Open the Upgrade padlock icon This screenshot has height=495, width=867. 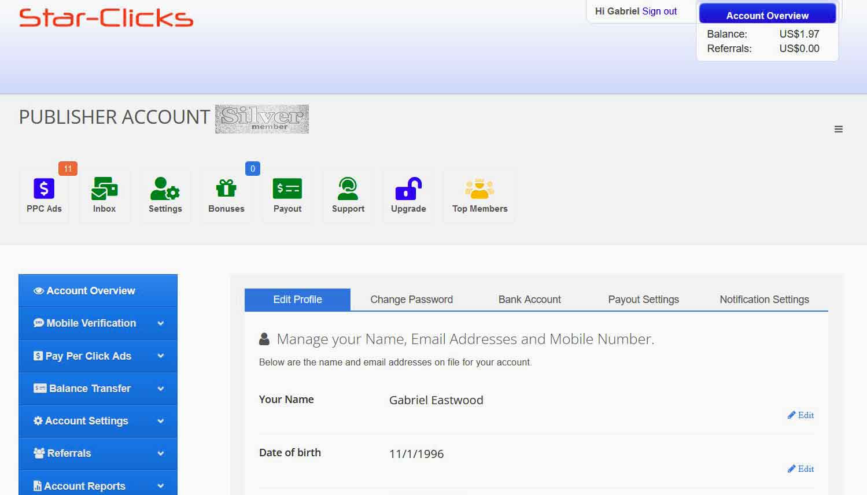point(408,189)
